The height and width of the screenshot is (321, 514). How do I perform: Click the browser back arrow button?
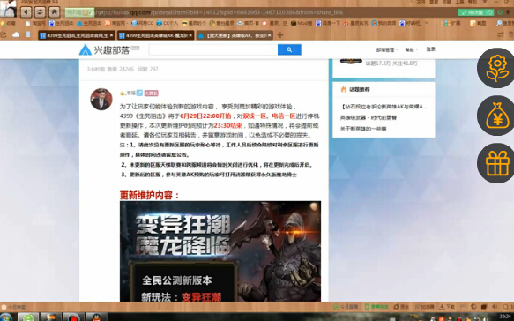[x=26, y=12]
